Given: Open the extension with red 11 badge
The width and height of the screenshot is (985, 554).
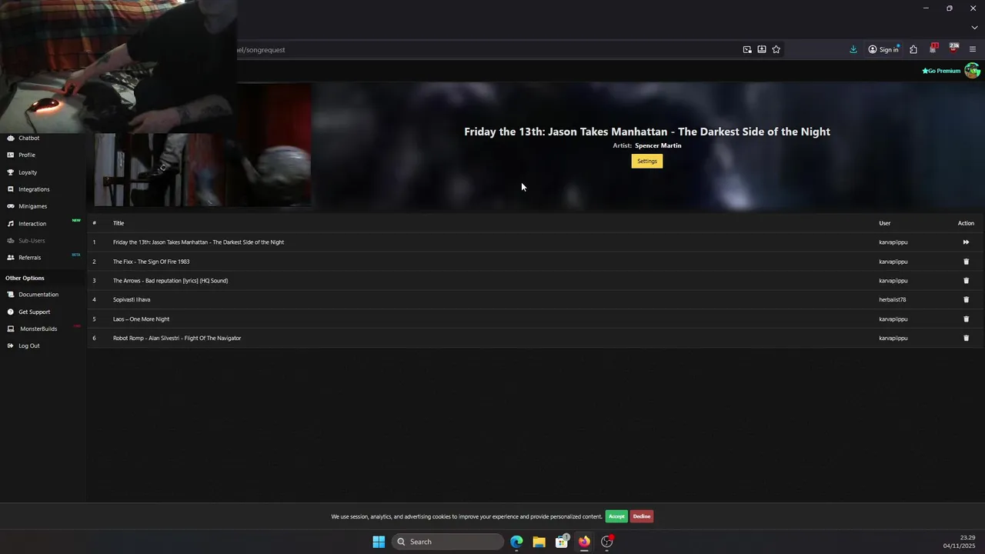Looking at the screenshot, I should pos(933,48).
